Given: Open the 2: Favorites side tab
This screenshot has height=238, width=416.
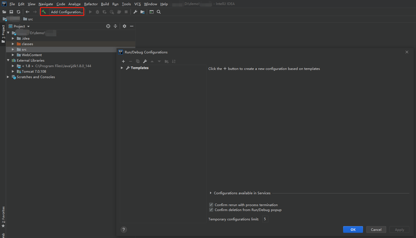Looking at the screenshot, I should [3, 217].
